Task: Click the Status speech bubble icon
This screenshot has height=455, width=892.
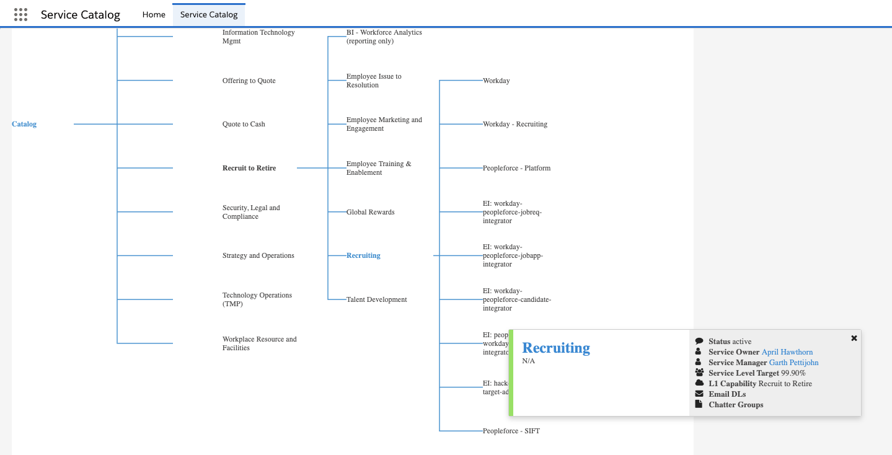Action: click(699, 342)
